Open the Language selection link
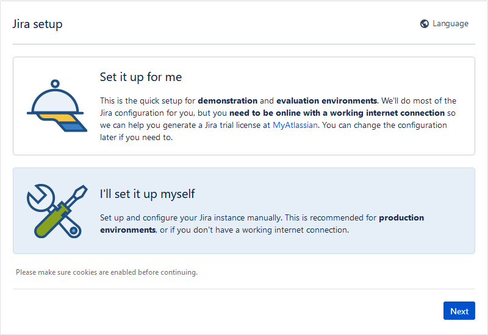Viewport: 488px width, 335px height. tap(450, 24)
